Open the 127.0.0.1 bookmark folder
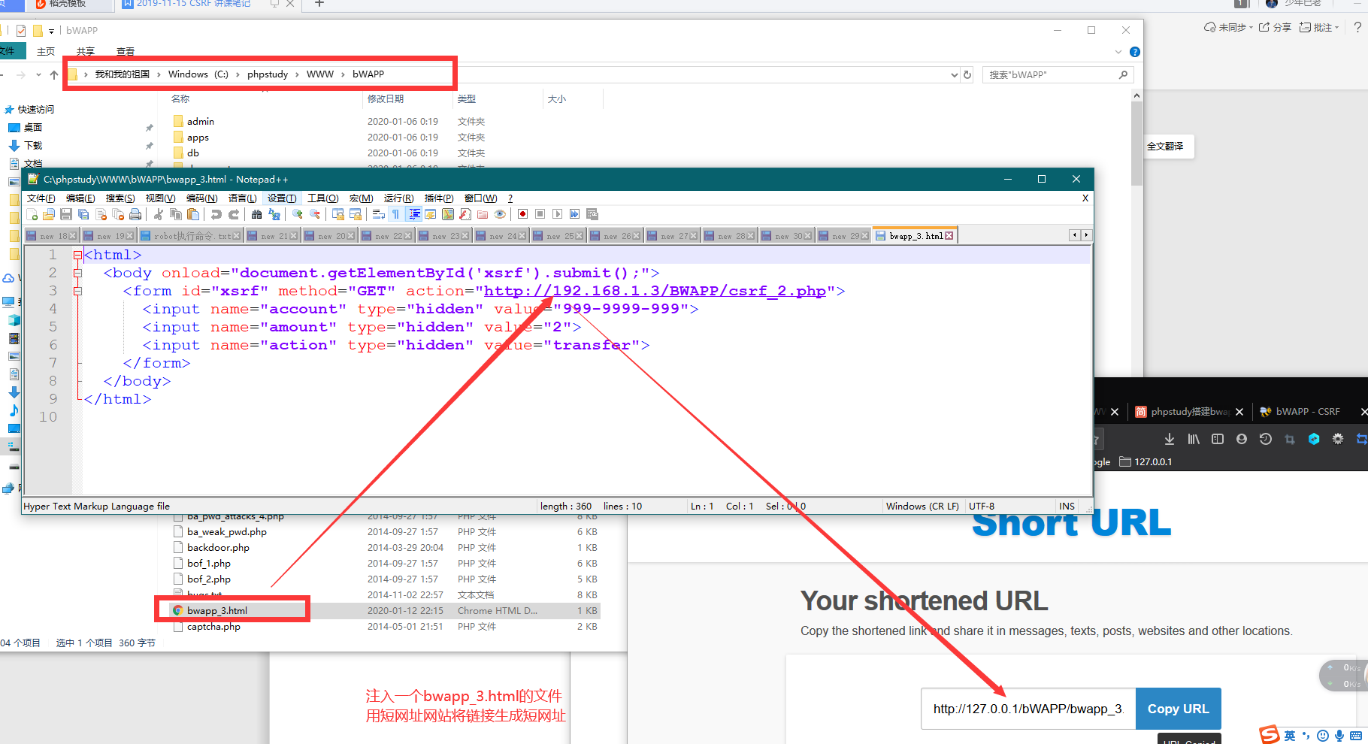The width and height of the screenshot is (1368, 744). (x=1146, y=462)
